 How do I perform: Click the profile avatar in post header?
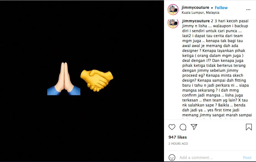click(173, 10)
